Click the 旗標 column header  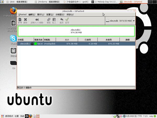pyautogui.click(x=127, y=40)
